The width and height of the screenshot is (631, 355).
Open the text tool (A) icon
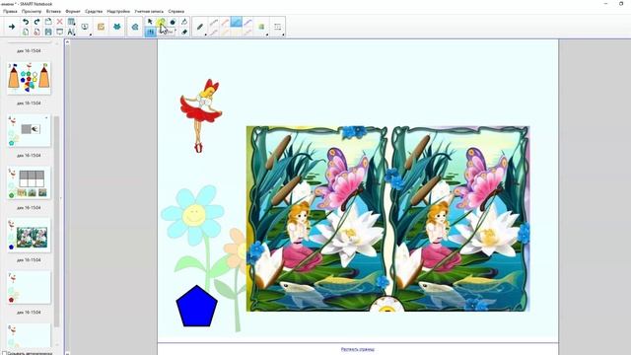pyautogui.click(x=71, y=32)
